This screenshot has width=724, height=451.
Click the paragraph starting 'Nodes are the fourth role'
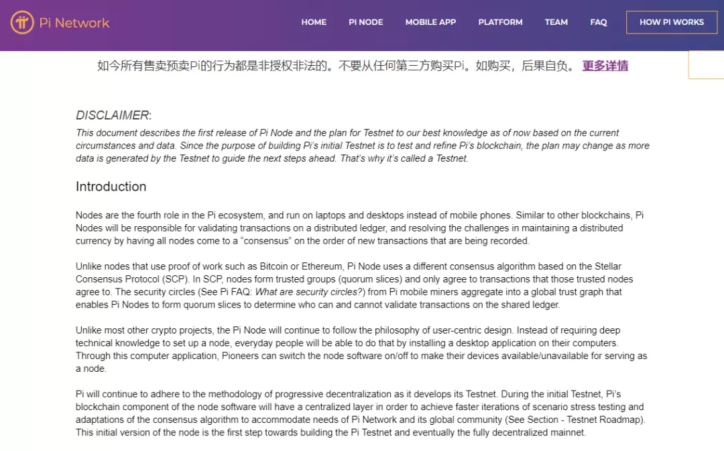coord(360,228)
